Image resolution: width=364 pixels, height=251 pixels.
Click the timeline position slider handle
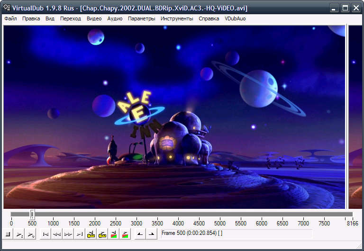(32, 215)
